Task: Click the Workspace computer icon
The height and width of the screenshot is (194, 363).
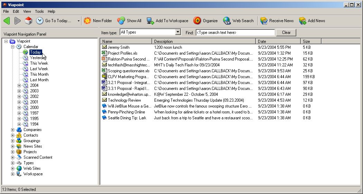Action: tap(19, 174)
